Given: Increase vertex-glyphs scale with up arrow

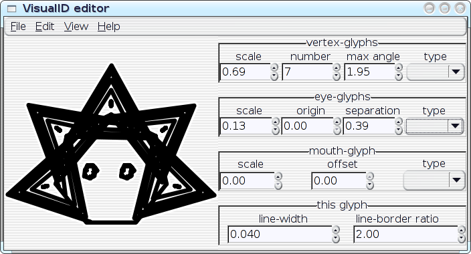Looking at the screenshot, I should (274, 68).
